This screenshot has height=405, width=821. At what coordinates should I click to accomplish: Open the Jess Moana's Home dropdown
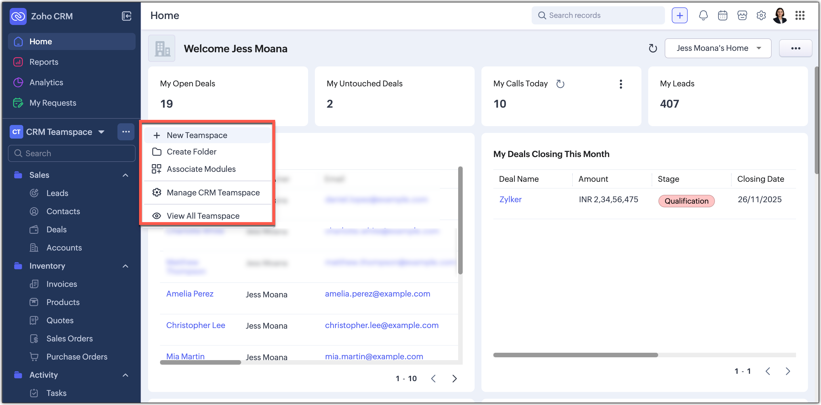(x=718, y=48)
